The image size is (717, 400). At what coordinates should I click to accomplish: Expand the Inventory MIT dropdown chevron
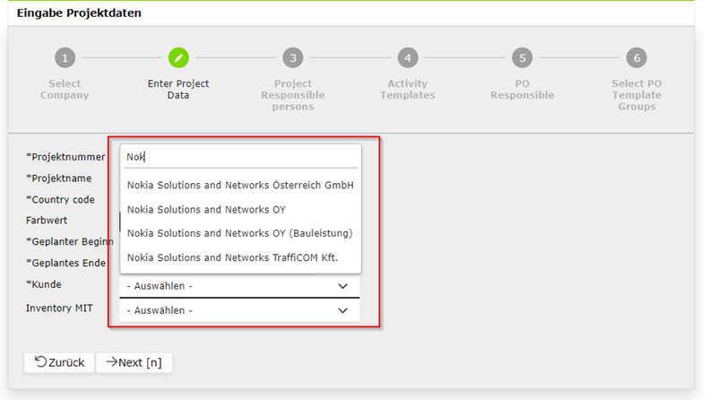point(342,310)
